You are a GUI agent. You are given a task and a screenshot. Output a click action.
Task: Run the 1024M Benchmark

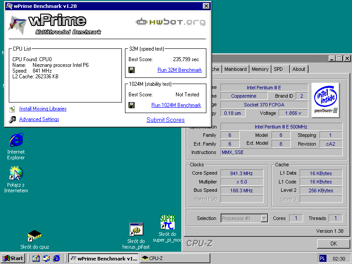click(x=176, y=105)
